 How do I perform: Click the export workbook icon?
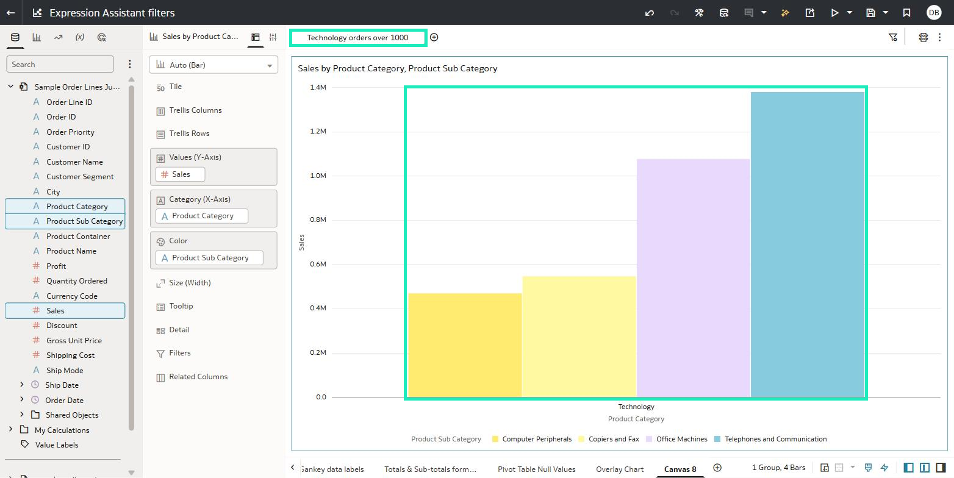pos(810,12)
